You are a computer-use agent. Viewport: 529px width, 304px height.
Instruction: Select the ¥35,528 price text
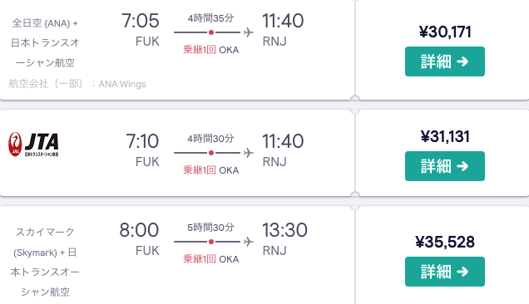(x=445, y=242)
